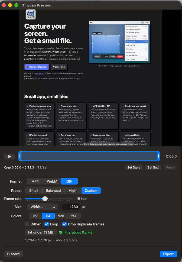Click the 'Window, screen or area' card icon

(x=27, y=106)
